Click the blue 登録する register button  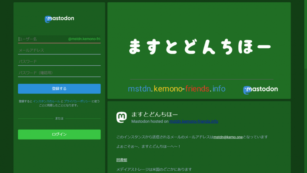[x=59, y=89]
